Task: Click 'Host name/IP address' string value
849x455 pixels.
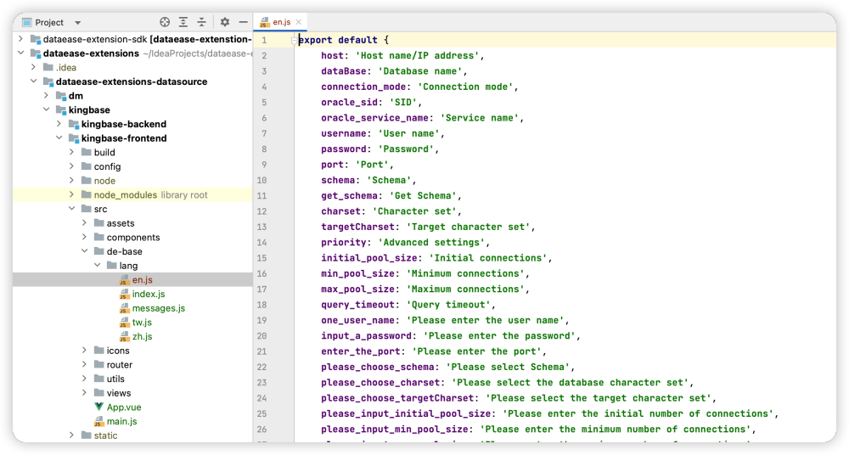Action: pos(418,55)
